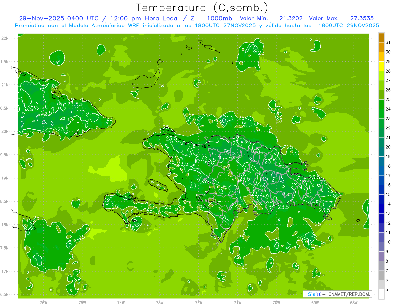Click legend value 31 on the color scale

coord(388,42)
